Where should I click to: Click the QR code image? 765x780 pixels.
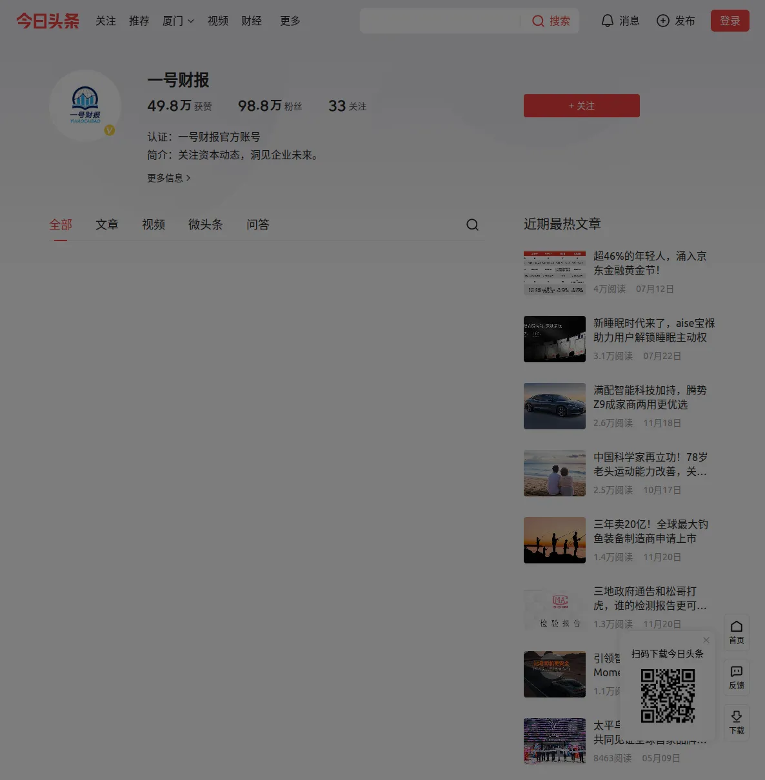point(668,696)
